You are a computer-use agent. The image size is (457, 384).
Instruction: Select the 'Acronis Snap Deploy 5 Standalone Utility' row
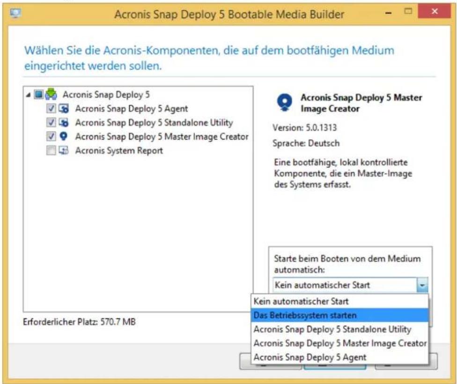[154, 123]
